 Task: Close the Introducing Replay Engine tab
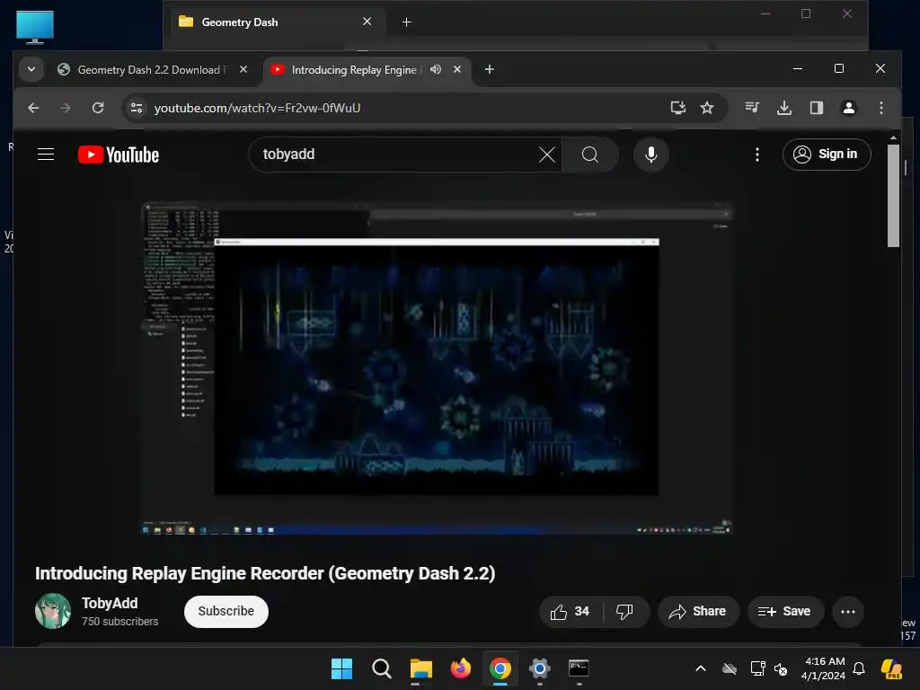[x=457, y=69]
